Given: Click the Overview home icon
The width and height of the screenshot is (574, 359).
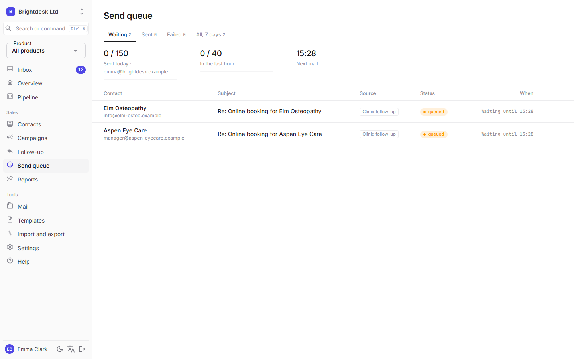Looking at the screenshot, I should (10, 83).
